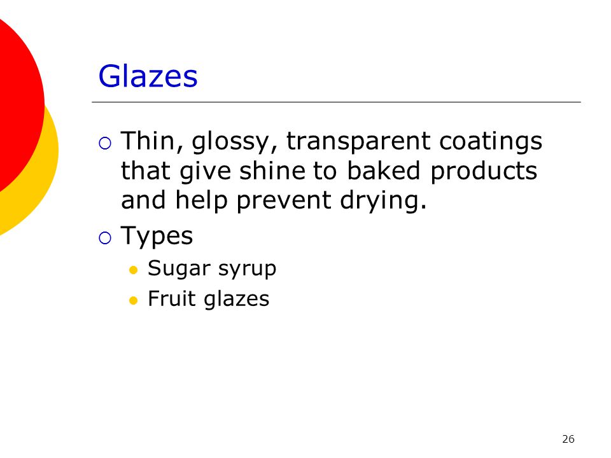Click the word "baked"
The width and height of the screenshot is (611, 458).
pyautogui.click(x=383, y=170)
